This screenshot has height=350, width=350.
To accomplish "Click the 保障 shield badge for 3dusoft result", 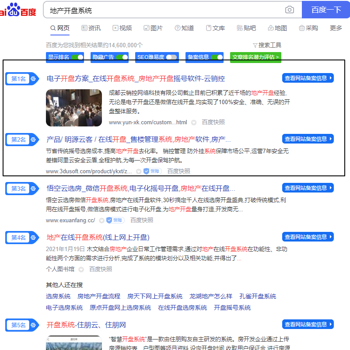I will [153, 171].
